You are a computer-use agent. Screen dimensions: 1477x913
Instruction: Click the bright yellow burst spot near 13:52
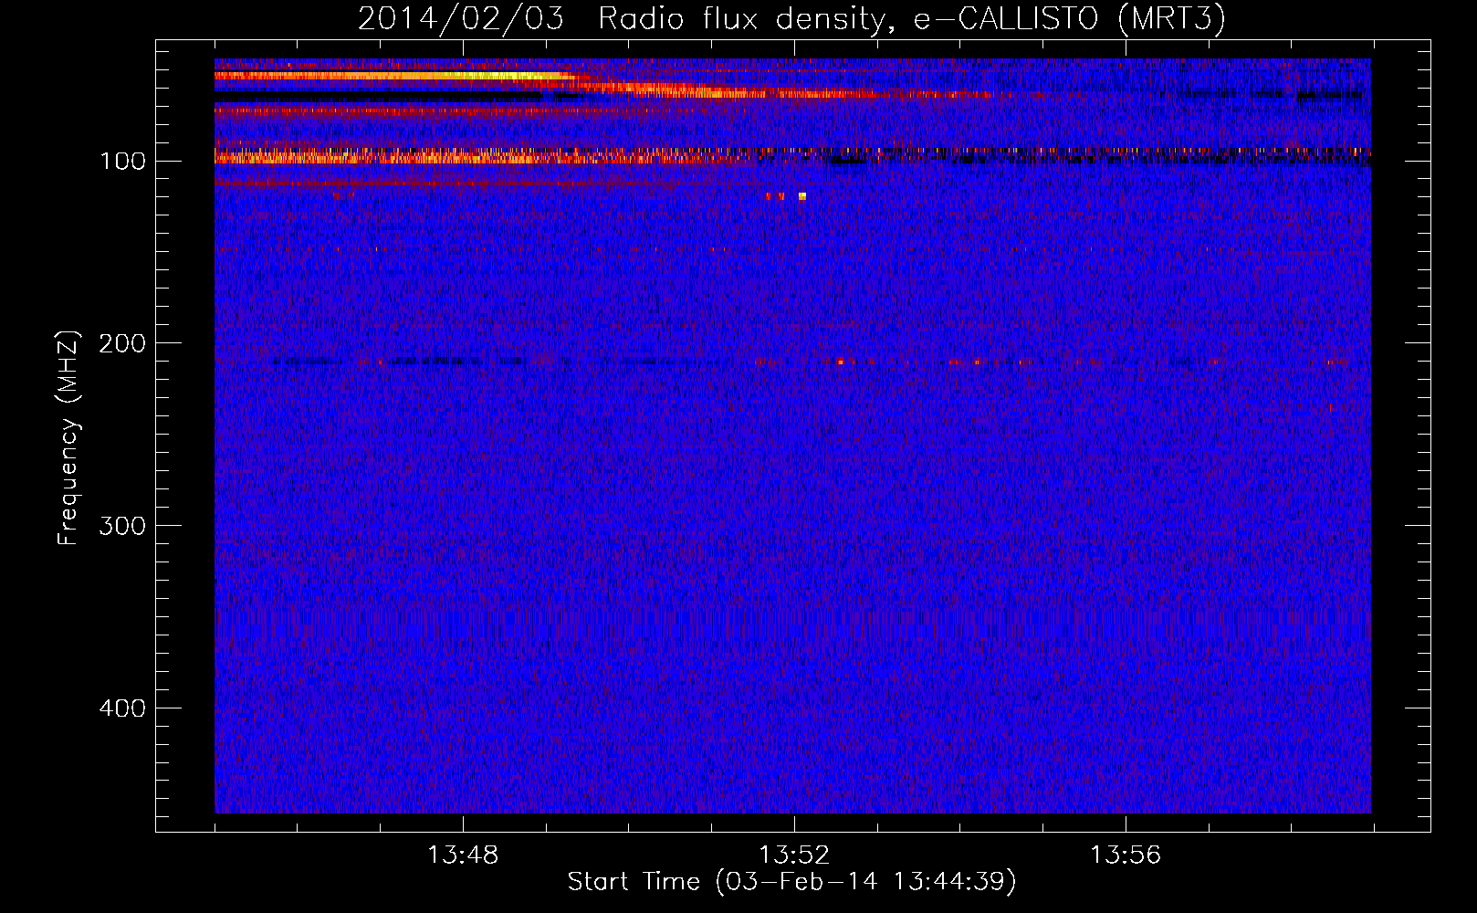coord(802,196)
